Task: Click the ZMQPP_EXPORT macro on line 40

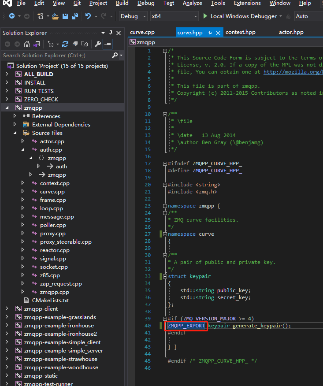Action: [x=186, y=326]
